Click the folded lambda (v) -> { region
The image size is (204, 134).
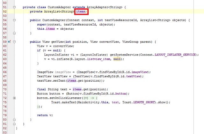click(91, 98)
